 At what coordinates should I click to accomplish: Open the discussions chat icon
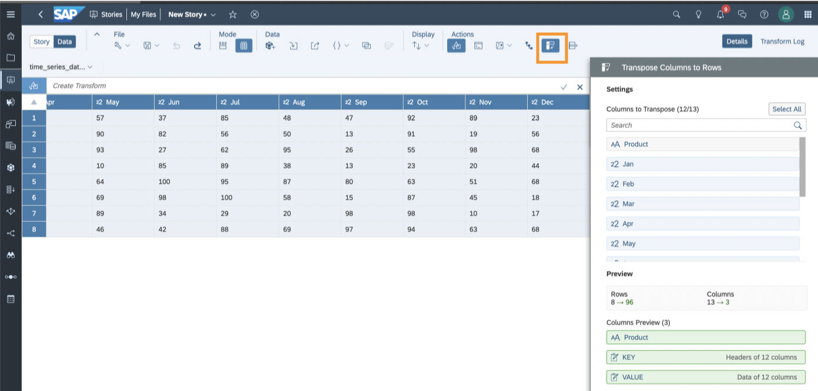[742, 15]
